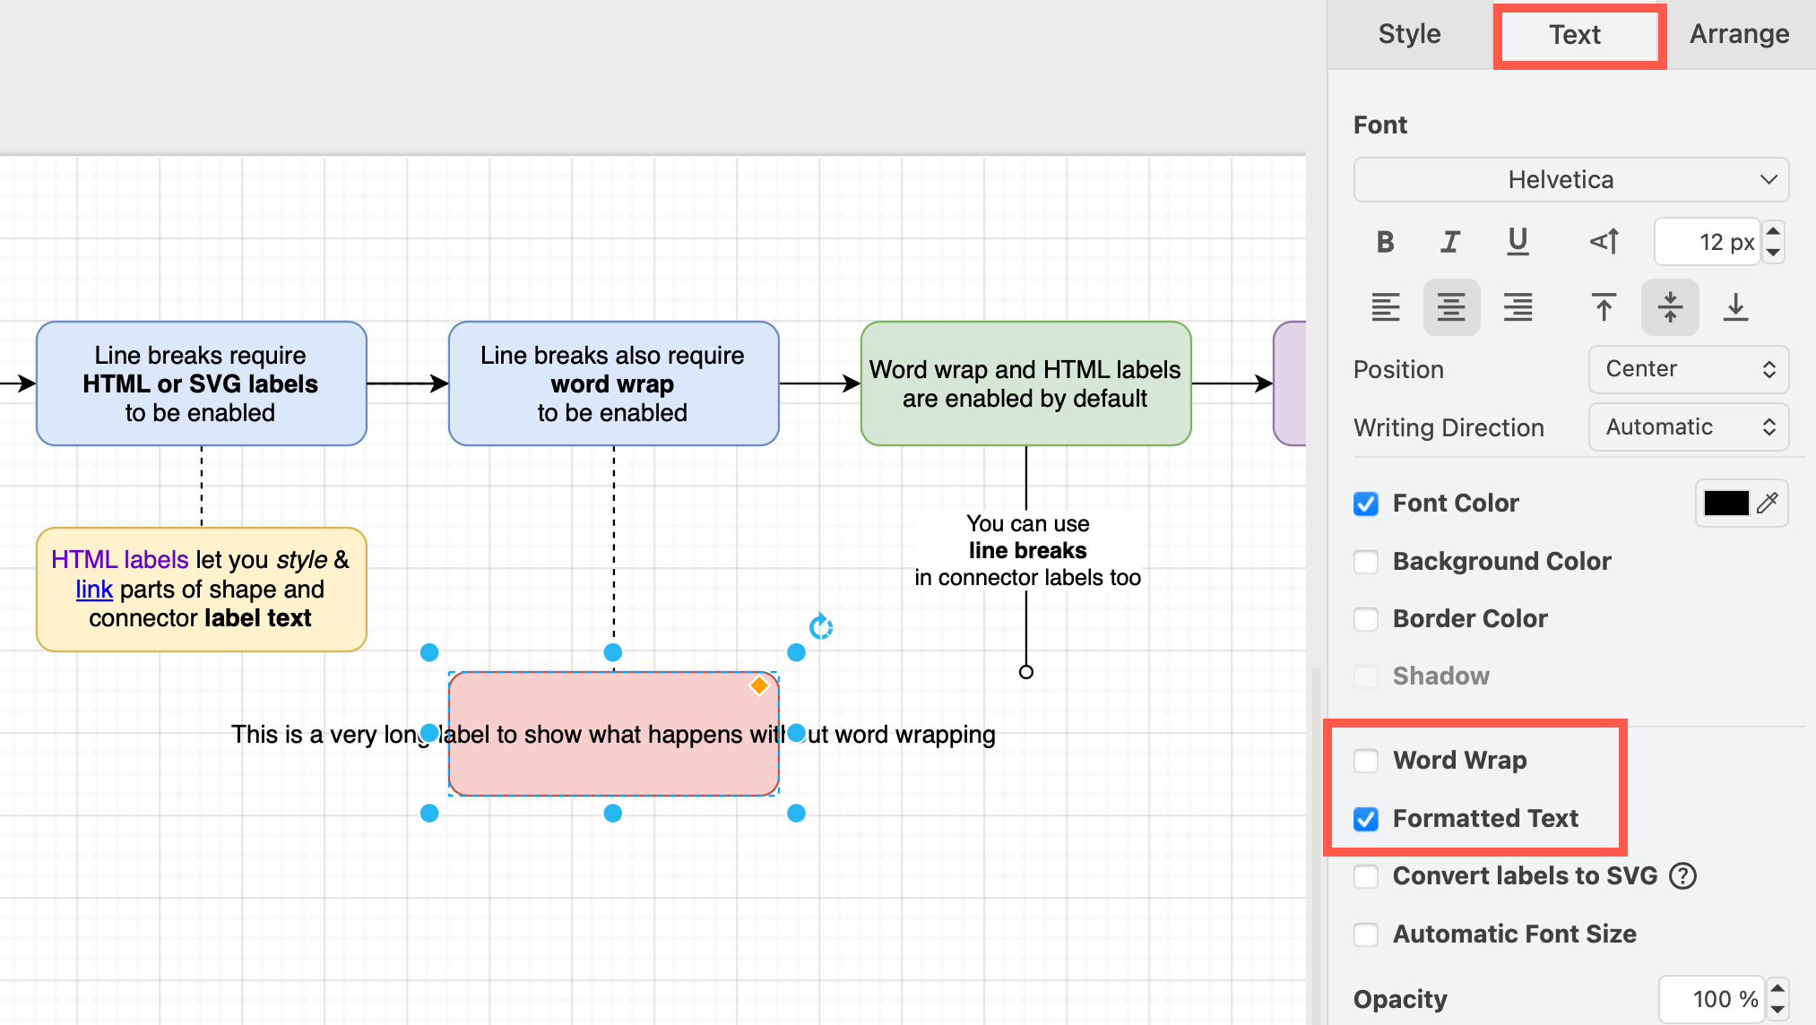Click the top-left resize handle of pink shape

(x=429, y=652)
